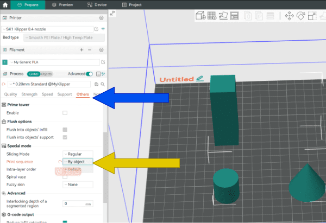Image resolution: width=326 pixels, height=223 pixels.
Task: Toggle Flush into objects' support checkbox
Action: (x=65, y=137)
